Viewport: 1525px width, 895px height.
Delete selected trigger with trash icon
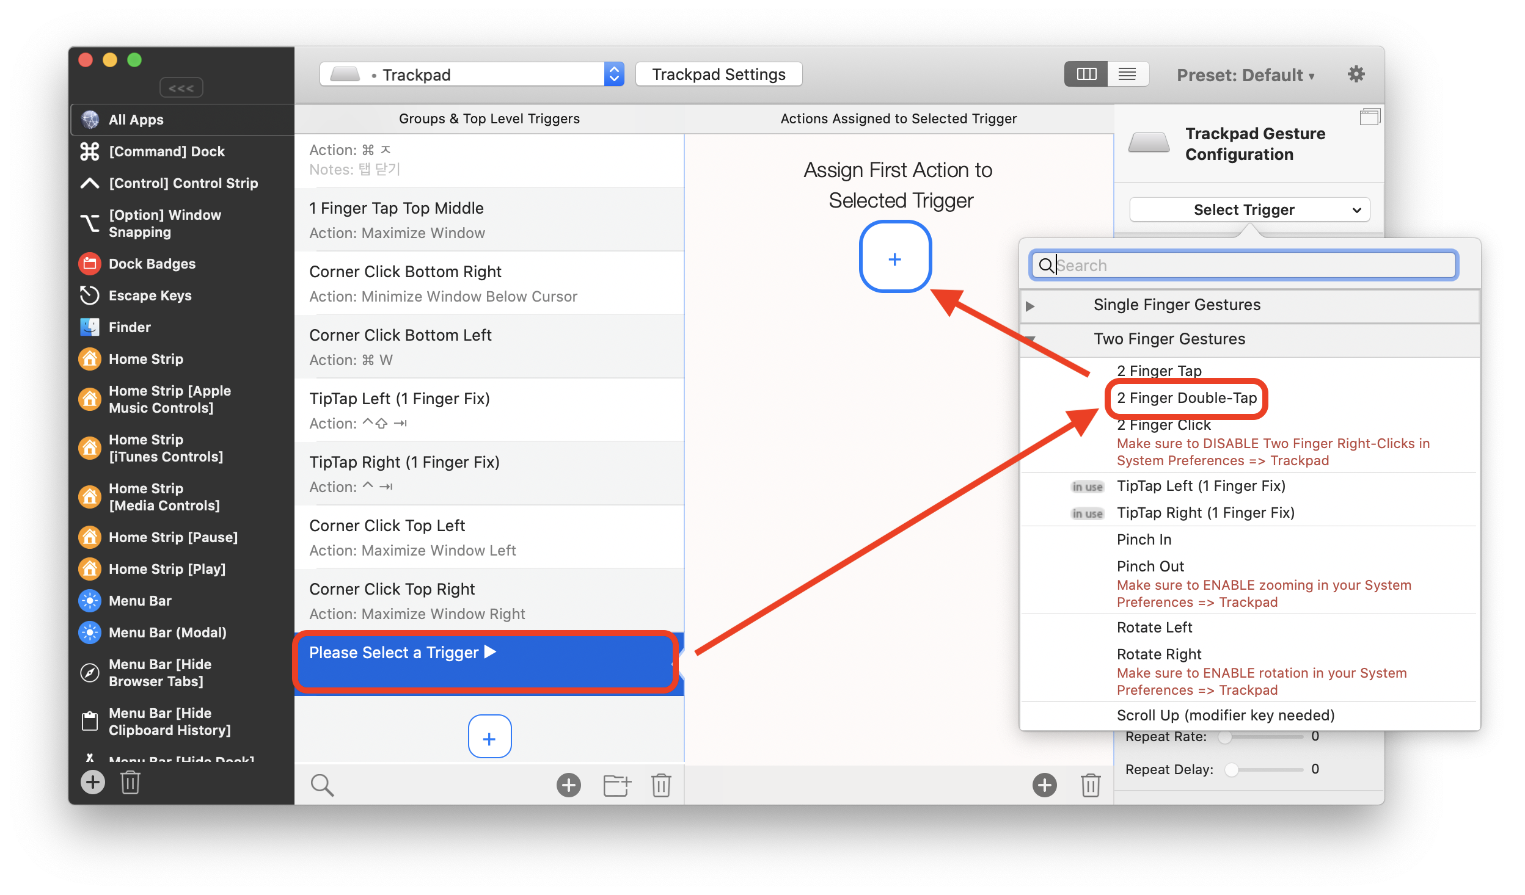[661, 785]
